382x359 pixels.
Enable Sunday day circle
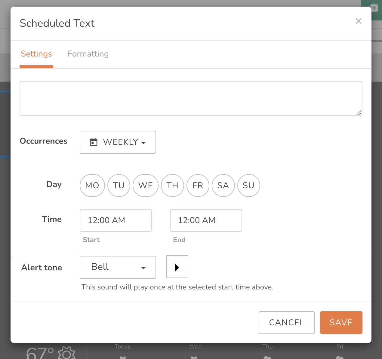(249, 186)
